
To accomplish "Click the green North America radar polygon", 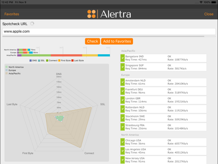I will (60, 118).
